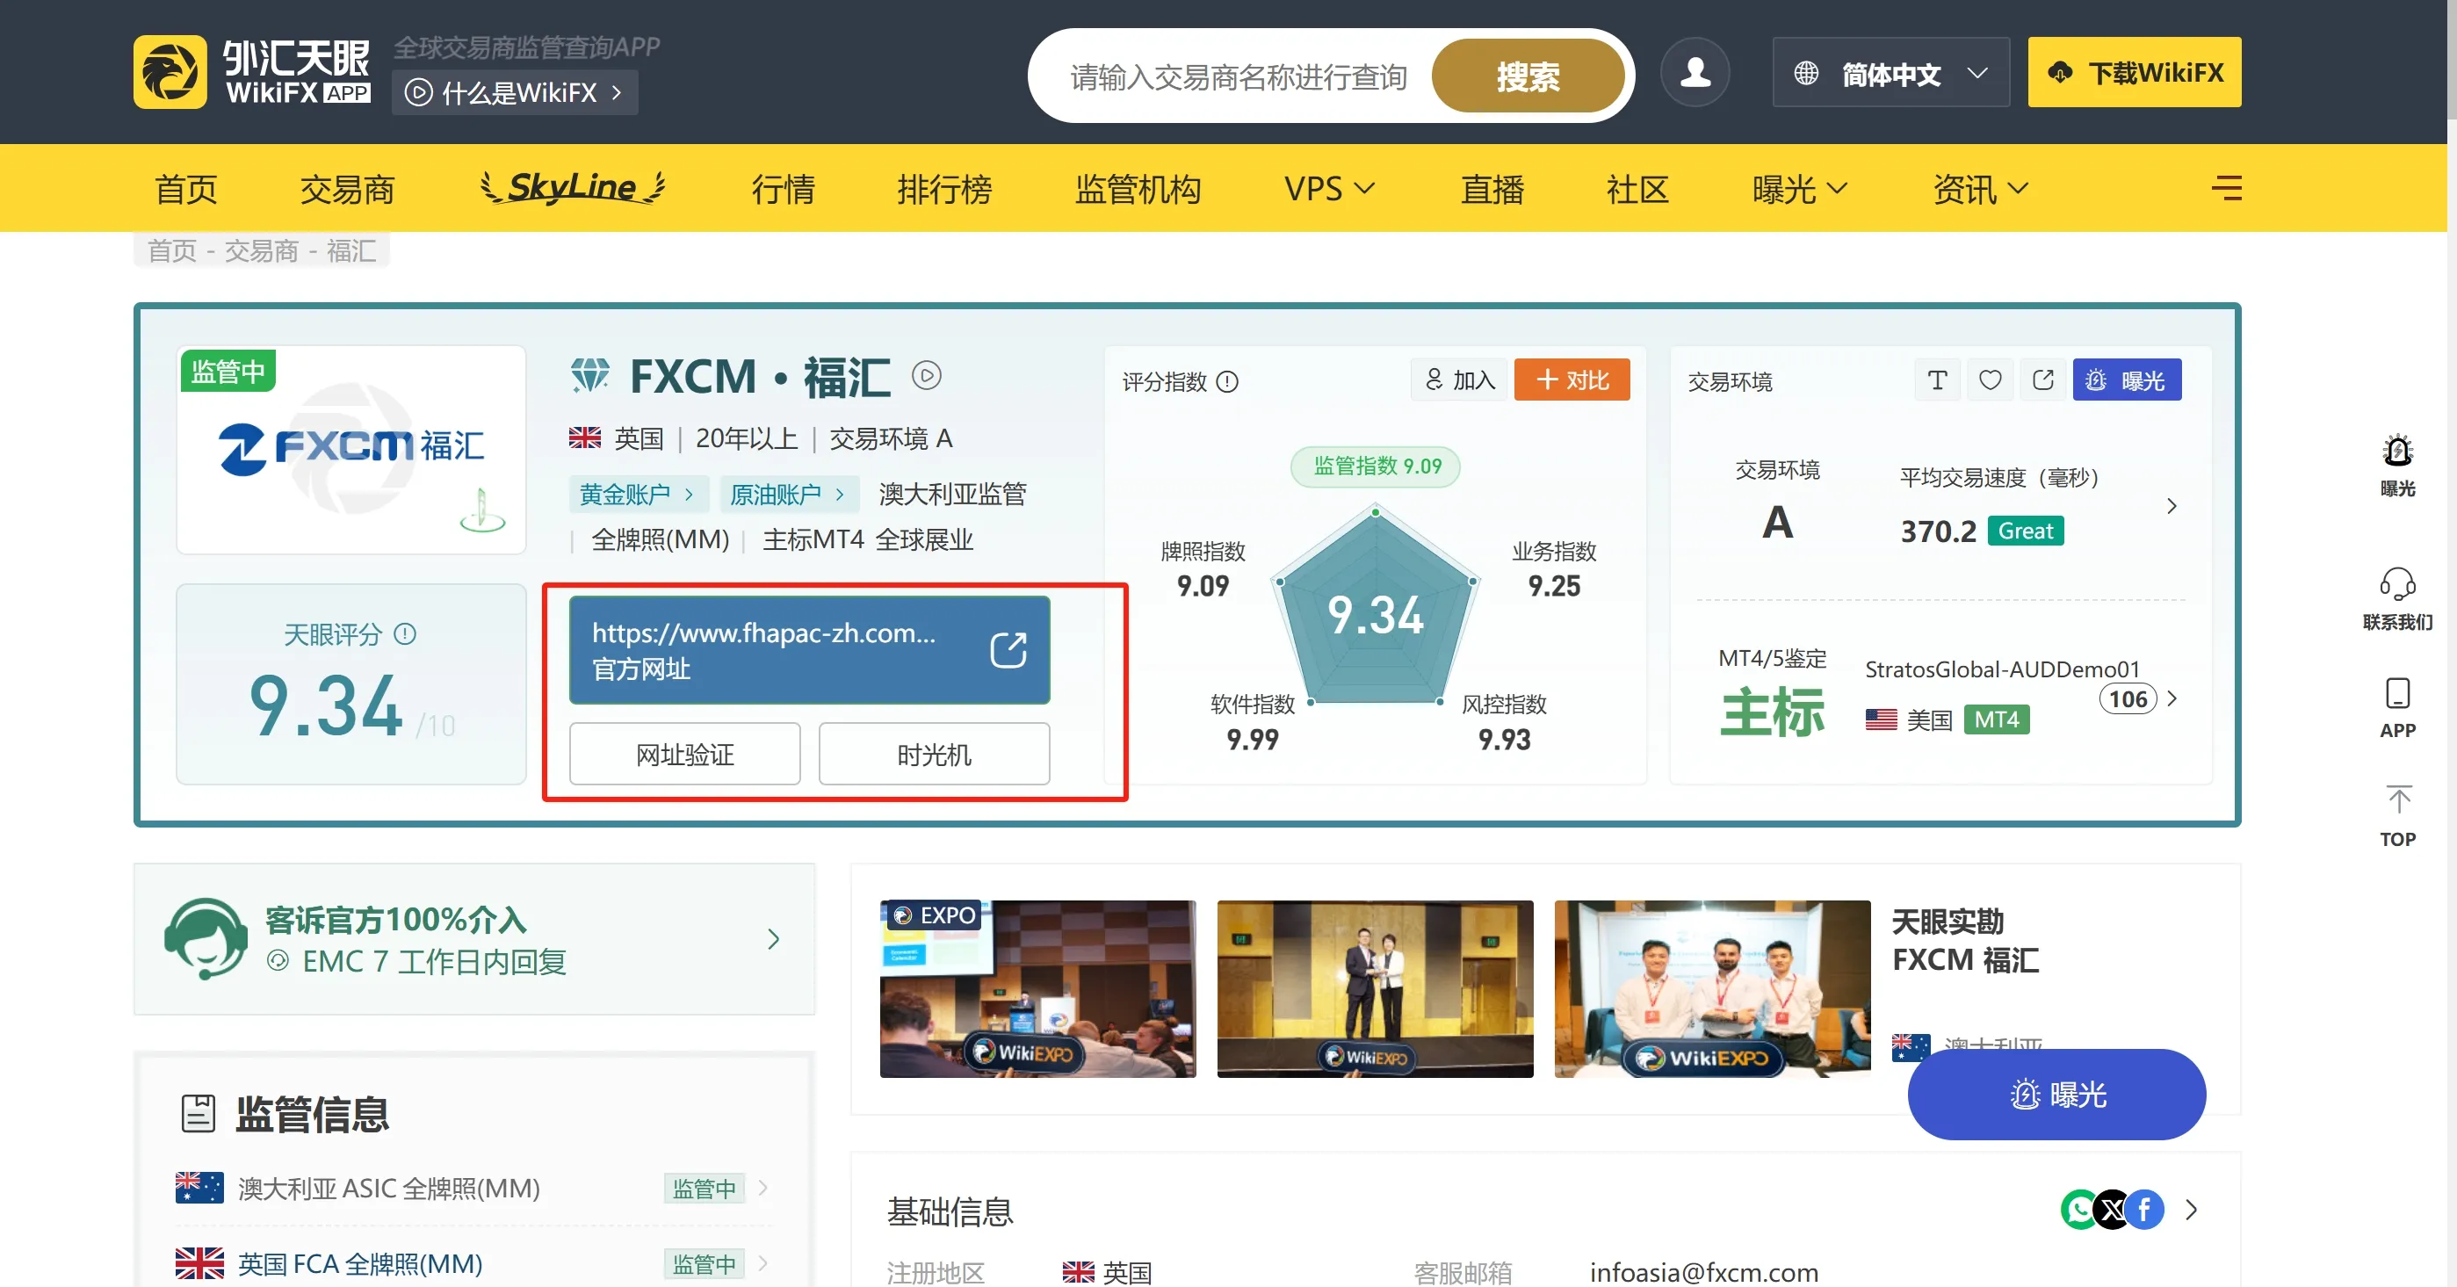Click 交易商 in breadcrumb

point(262,250)
